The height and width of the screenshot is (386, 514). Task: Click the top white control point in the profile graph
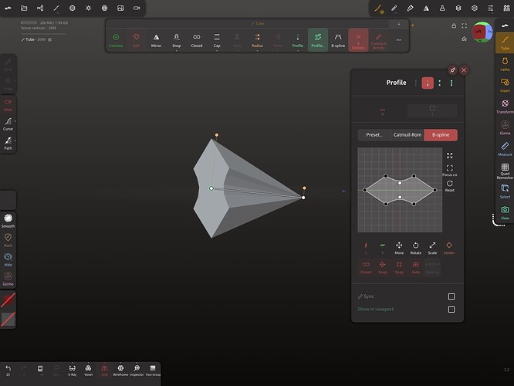(x=400, y=183)
